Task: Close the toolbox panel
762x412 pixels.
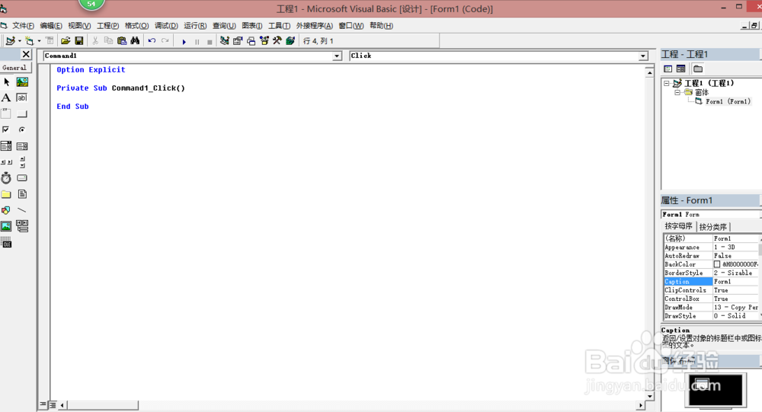Action: (x=26, y=54)
